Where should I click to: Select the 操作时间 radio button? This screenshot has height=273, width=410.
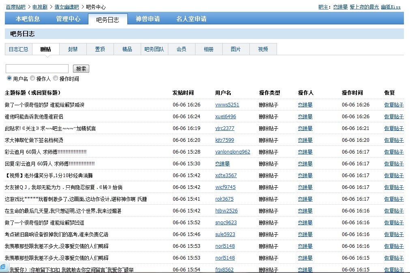click(x=56, y=78)
